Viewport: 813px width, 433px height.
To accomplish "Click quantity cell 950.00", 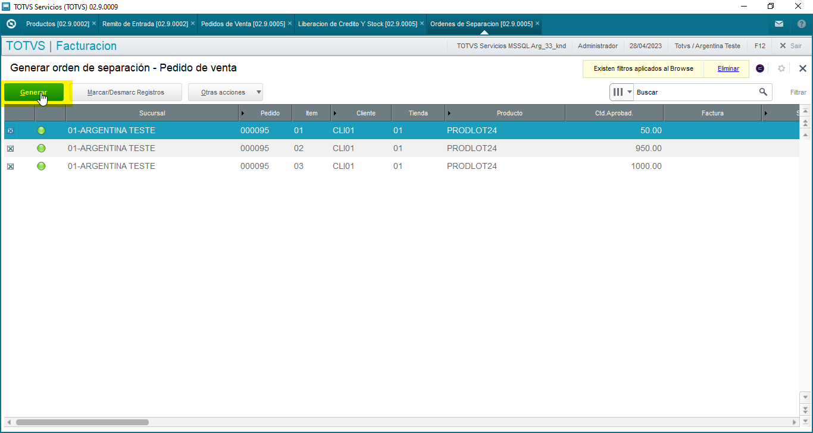I will [614, 148].
